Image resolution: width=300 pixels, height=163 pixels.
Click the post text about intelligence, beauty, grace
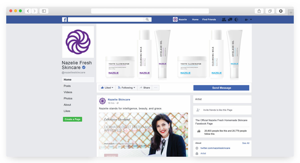[130, 108]
